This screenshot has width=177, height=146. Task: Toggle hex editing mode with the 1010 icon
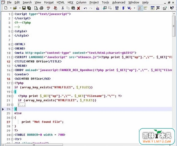(x=117, y=8)
